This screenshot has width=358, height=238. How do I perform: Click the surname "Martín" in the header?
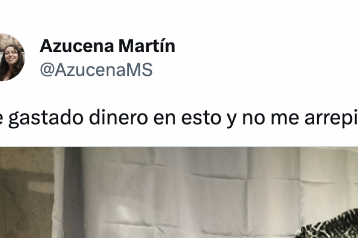[147, 46]
